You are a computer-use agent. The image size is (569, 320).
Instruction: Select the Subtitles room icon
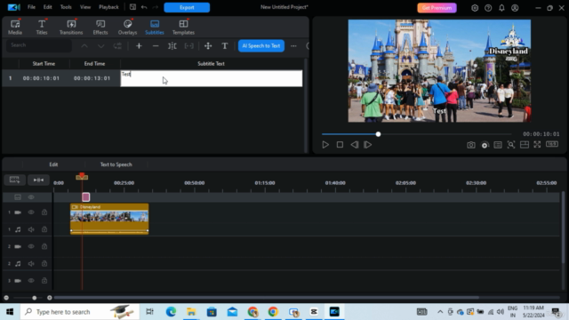pos(155,28)
